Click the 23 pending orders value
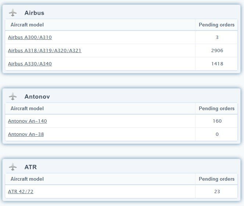Screen dimensions: 244x206 pos(217,192)
